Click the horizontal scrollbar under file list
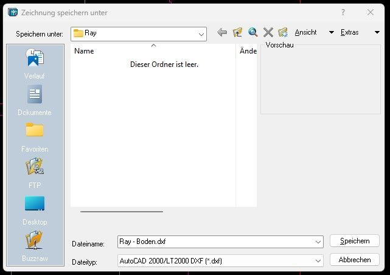The height and width of the screenshot is (275, 390). point(122,212)
